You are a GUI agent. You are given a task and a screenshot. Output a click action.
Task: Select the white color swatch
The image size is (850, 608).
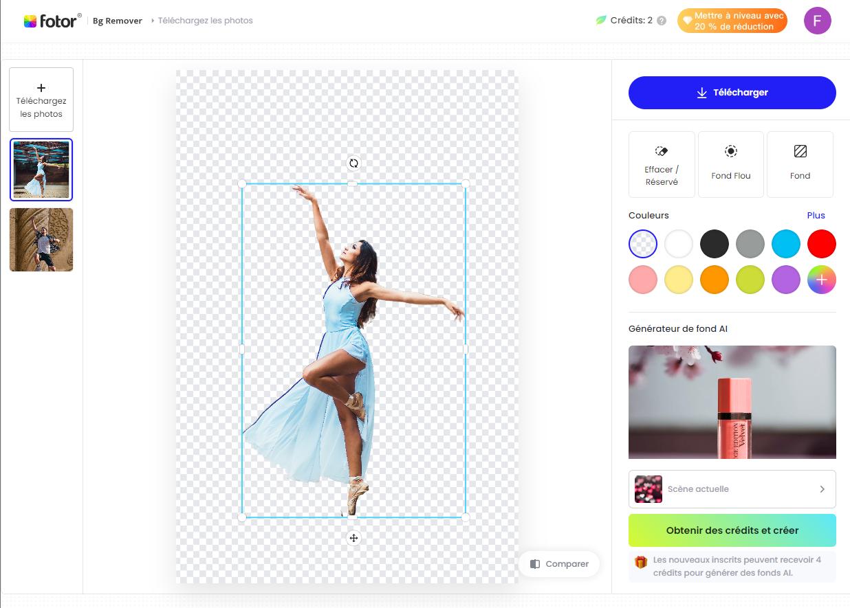click(678, 243)
